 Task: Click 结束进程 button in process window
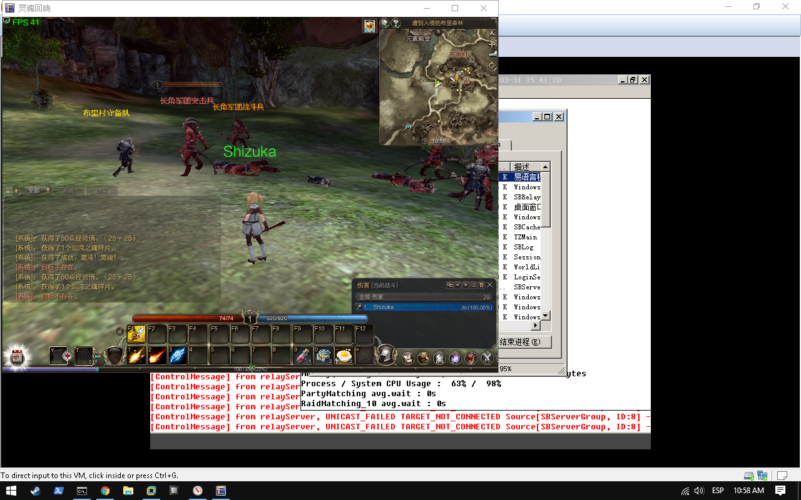(524, 342)
